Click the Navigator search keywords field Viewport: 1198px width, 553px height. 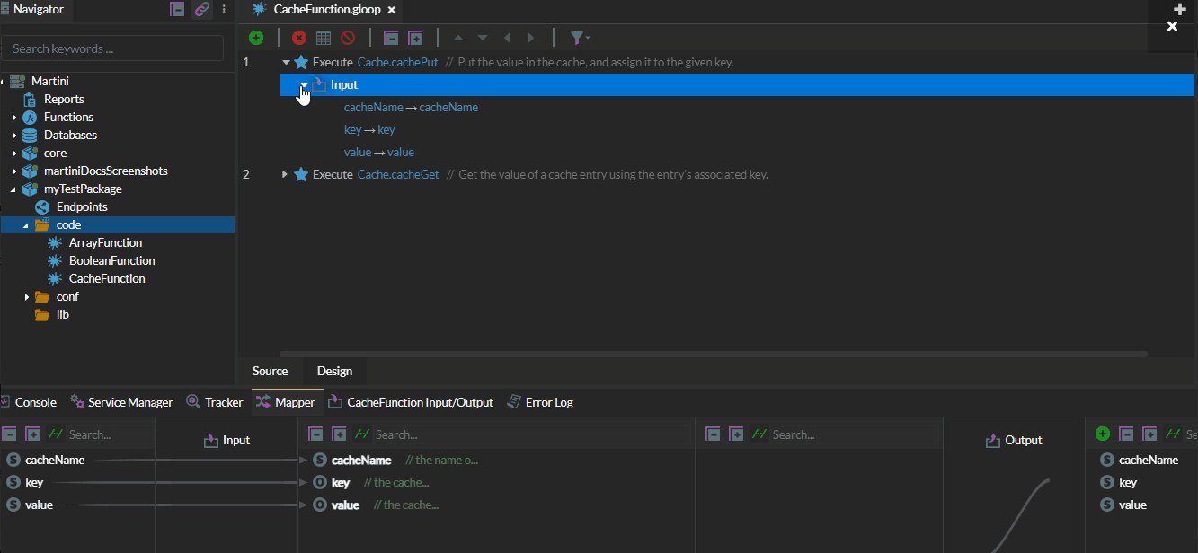[x=112, y=48]
